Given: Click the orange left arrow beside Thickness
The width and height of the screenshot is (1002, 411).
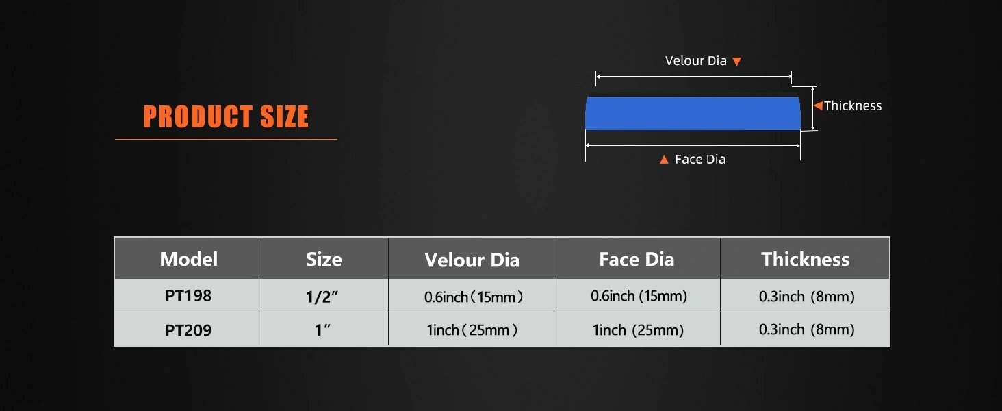Looking at the screenshot, I should tap(817, 105).
